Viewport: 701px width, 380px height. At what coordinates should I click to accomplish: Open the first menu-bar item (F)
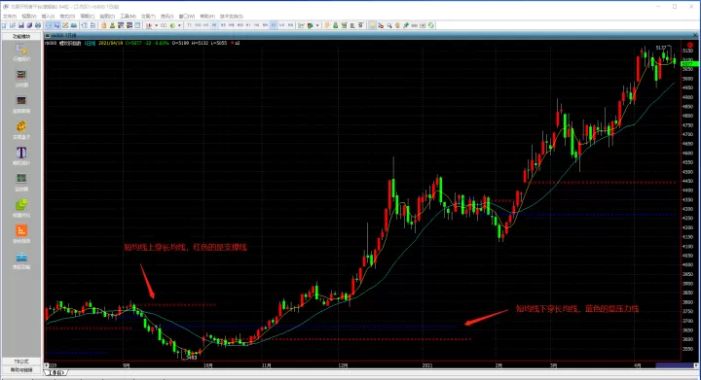(10, 17)
